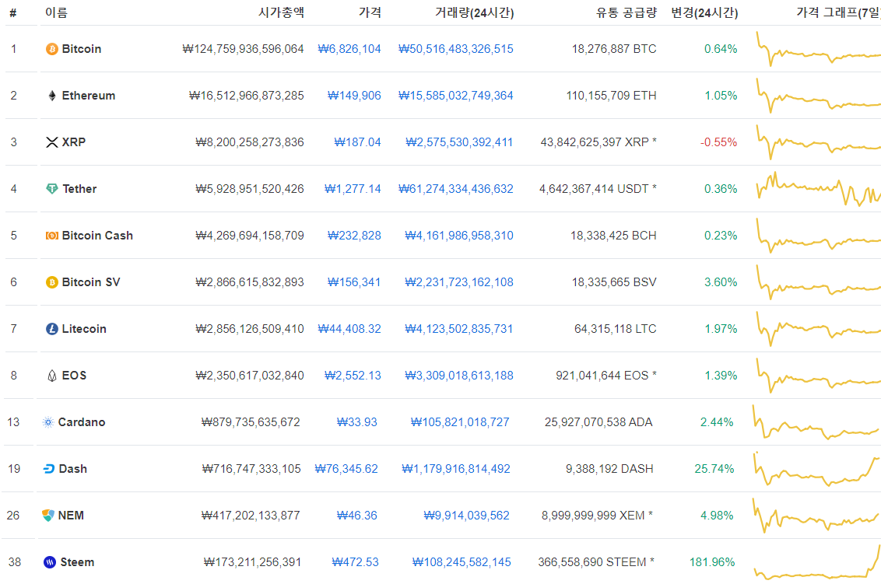Viewport: 881px width, 584px height.
Task: Open Dash 7-day price graph
Action: (x=816, y=468)
